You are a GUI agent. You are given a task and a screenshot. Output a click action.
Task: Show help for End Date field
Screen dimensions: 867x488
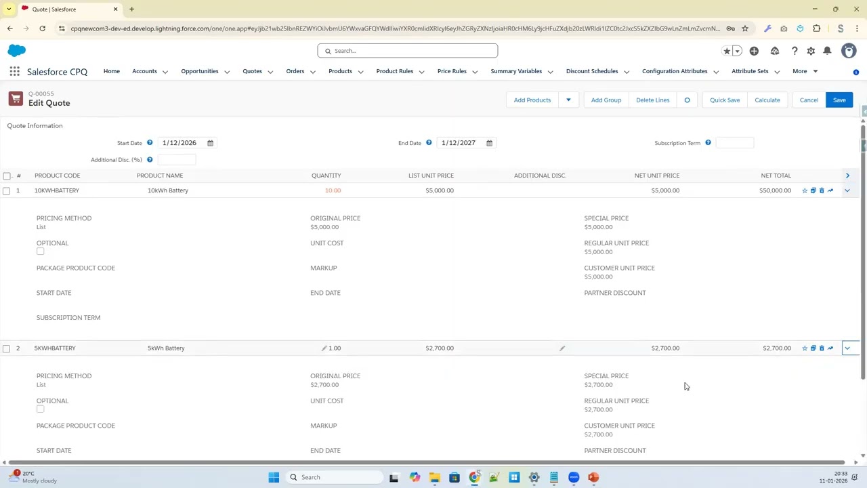click(x=429, y=143)
